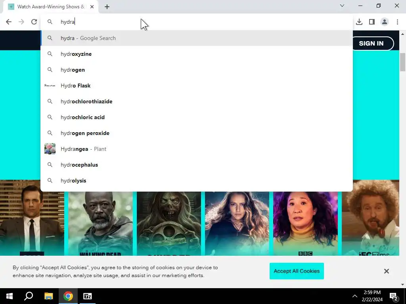This screenshot has height=304, width=406.
Task: Open File Explorer from the taskbar
Action: [48, 296]
